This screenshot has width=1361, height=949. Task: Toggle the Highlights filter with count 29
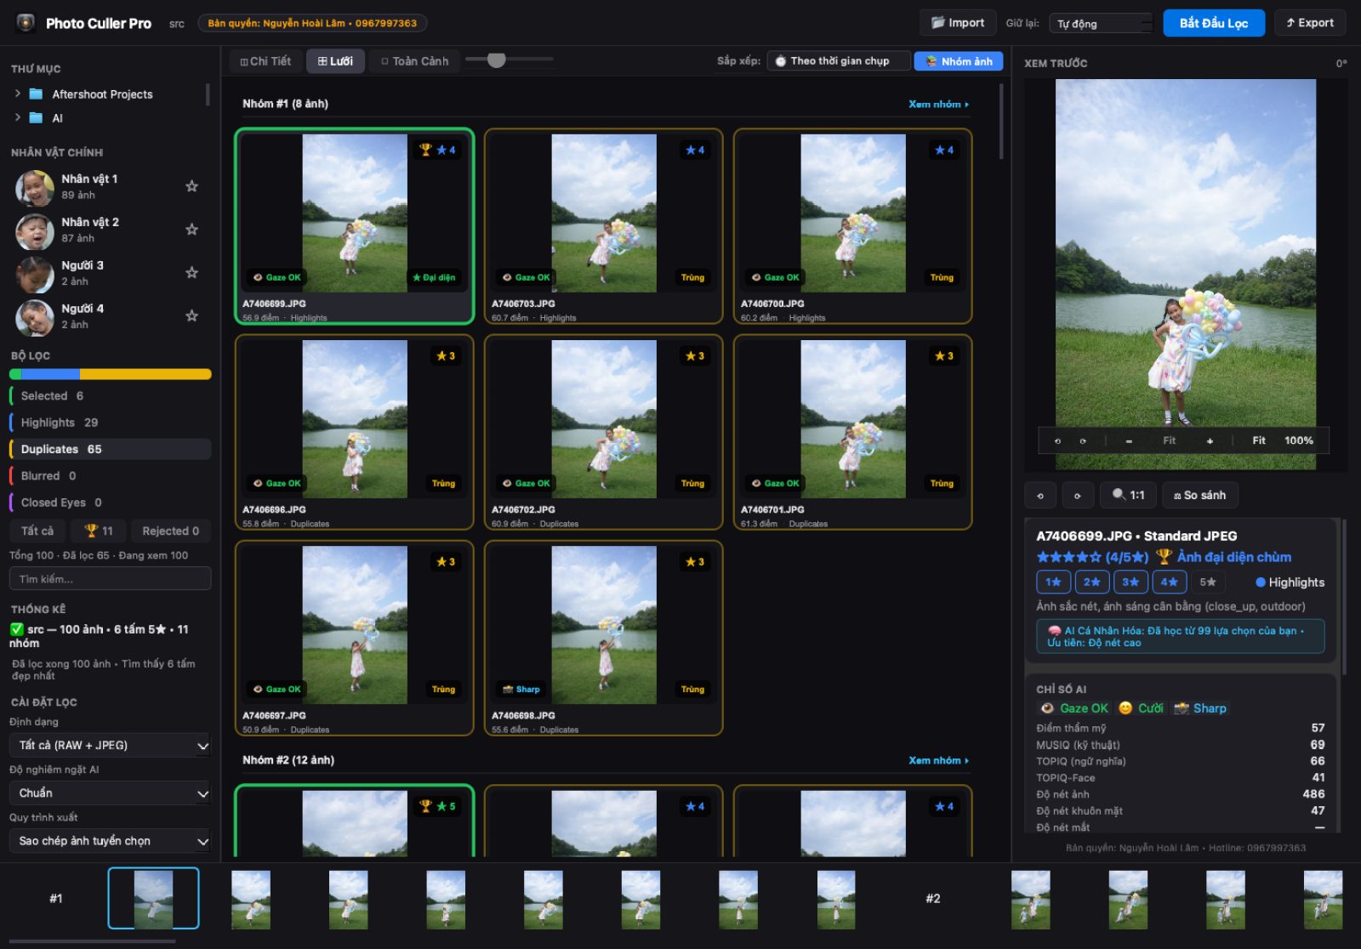click(110, 423)
